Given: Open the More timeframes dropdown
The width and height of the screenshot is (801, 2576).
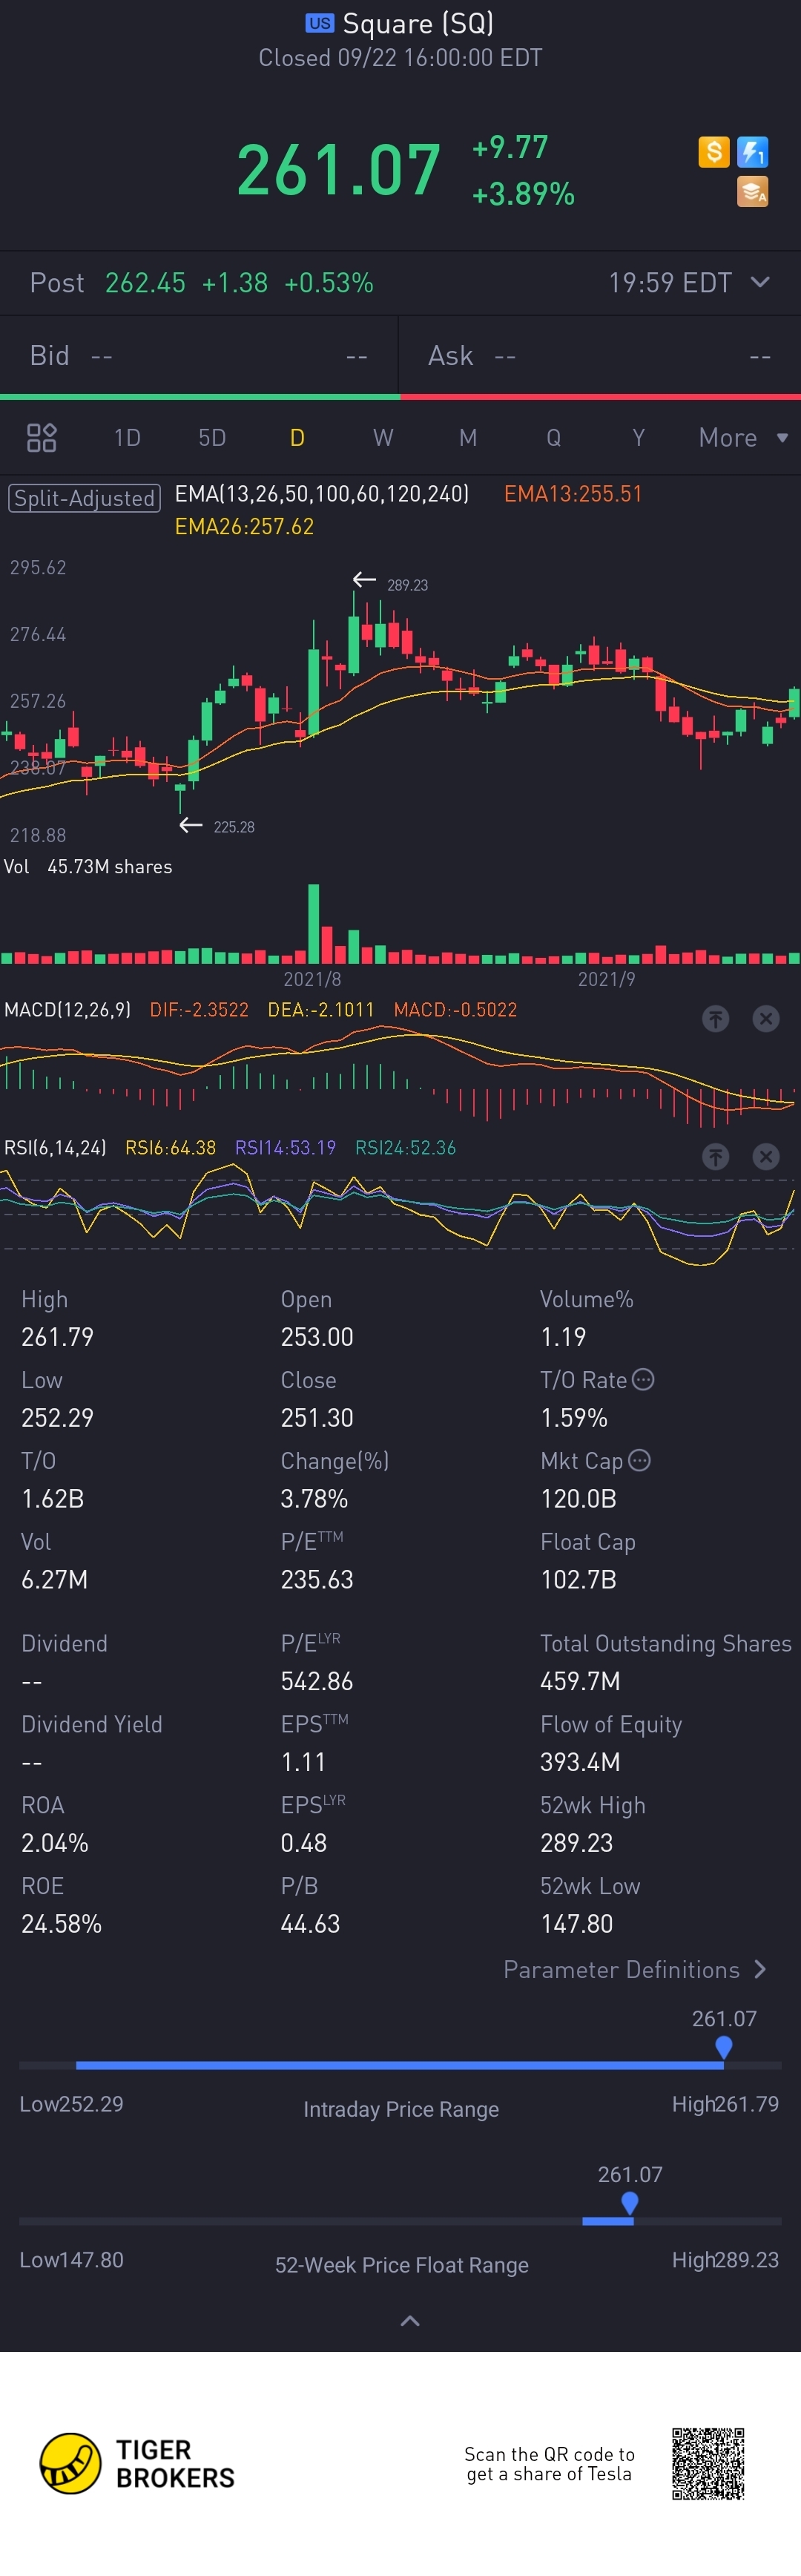Looking at the screenshot, I should (743, 438).
